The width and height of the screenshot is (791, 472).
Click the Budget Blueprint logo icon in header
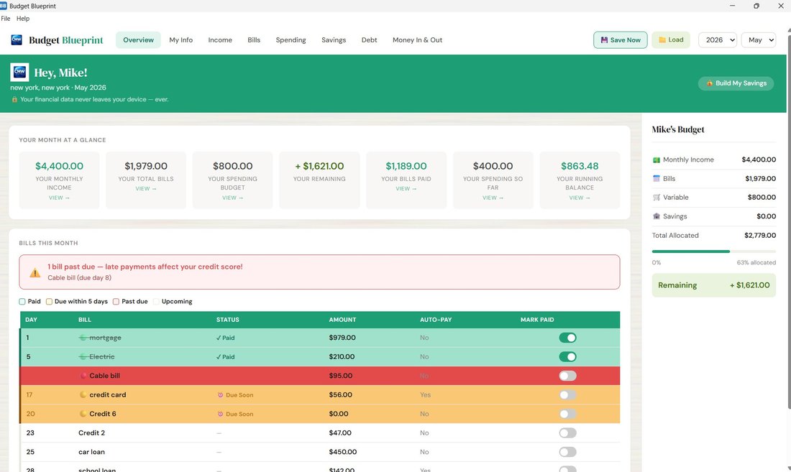pos(17,40)
